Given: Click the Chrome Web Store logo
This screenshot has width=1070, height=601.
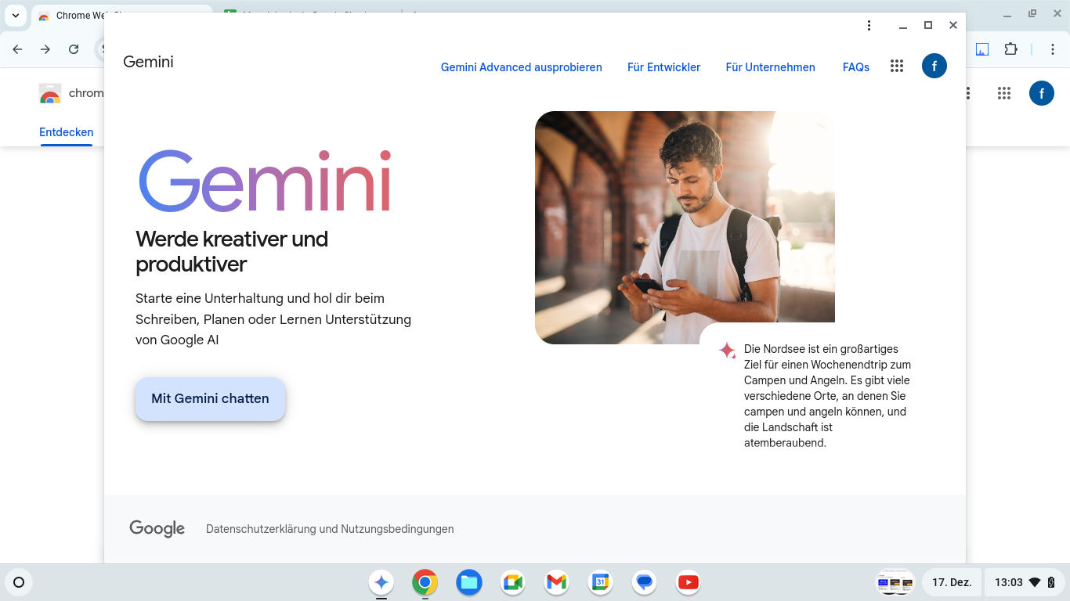Looking at the screenshot, I should click(x=50, y=94).
